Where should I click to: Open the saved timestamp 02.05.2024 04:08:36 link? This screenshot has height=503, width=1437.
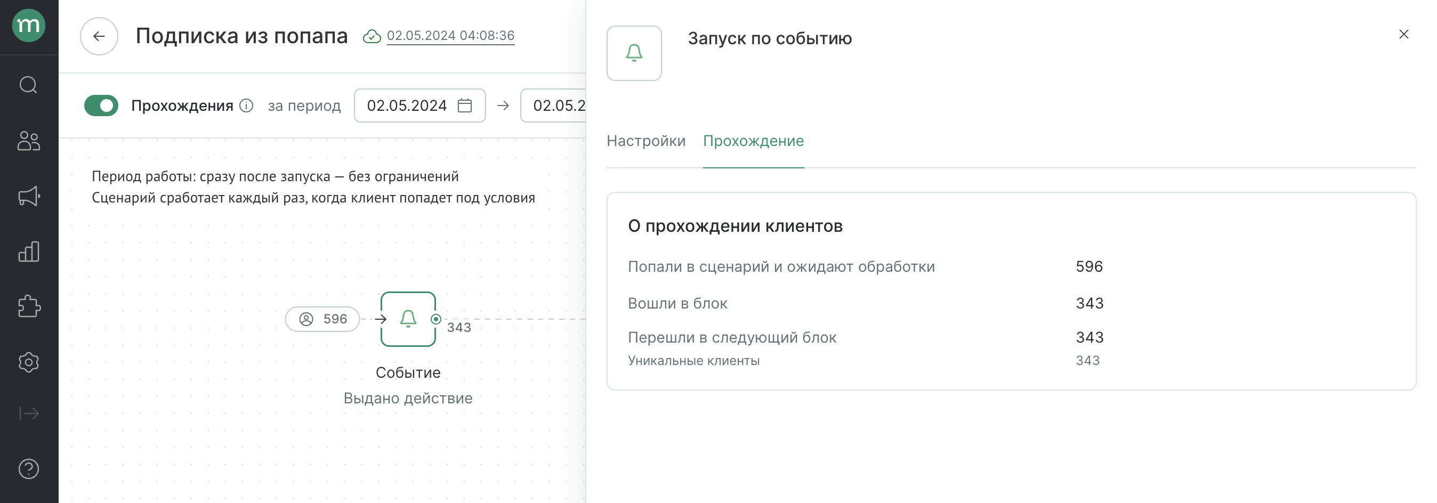point(450,36)
